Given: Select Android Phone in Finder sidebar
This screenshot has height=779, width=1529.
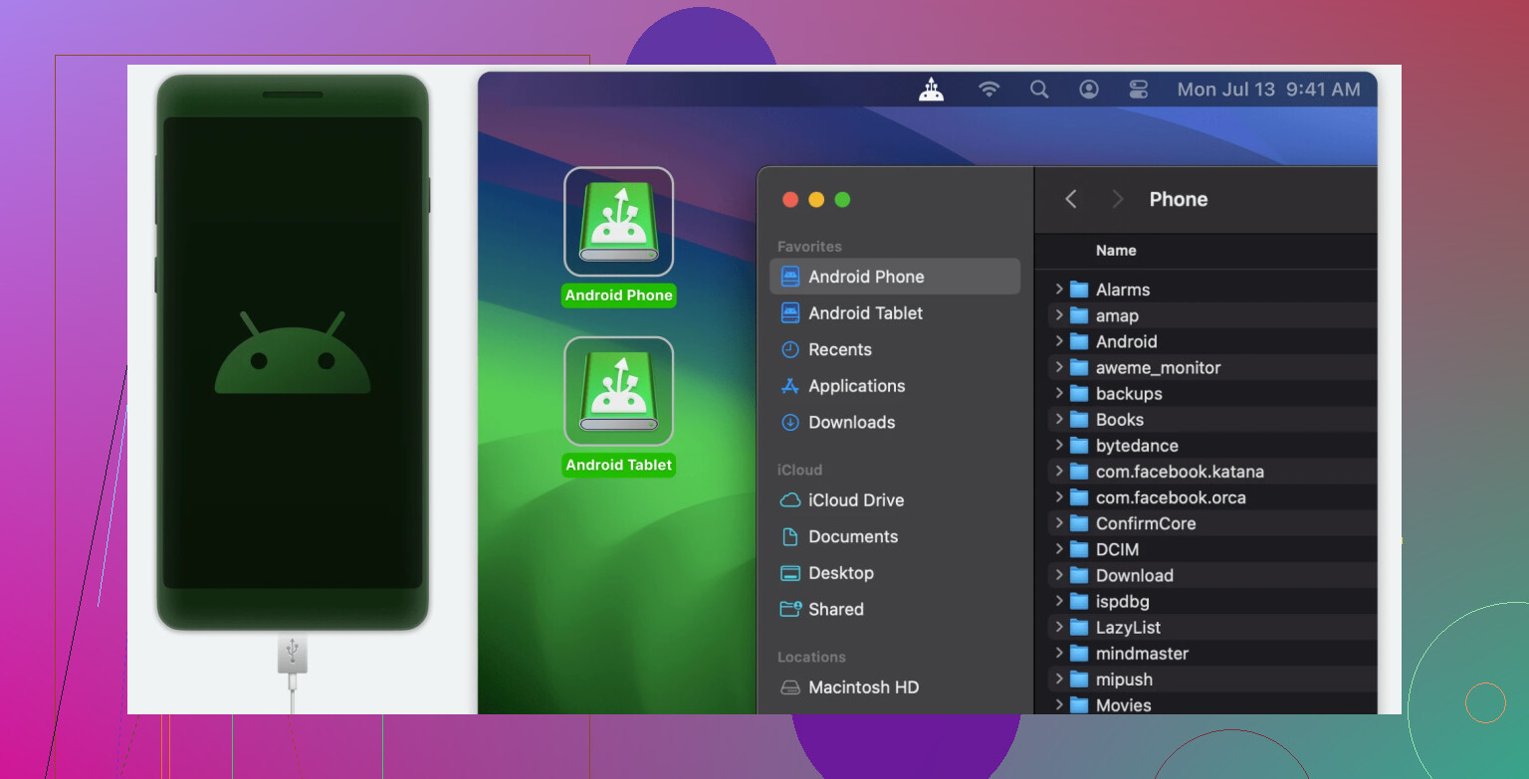Looking at the screenshot, I should pos(895,277).
